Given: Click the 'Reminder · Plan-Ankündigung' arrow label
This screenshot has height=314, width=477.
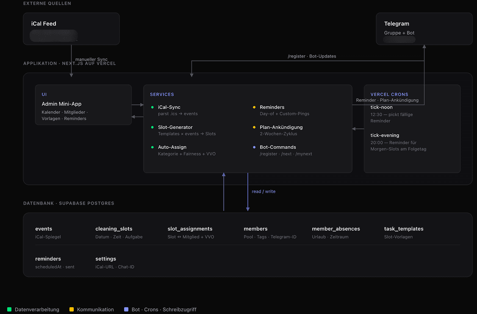Looking at the screenshot, I should click(387, 100).
